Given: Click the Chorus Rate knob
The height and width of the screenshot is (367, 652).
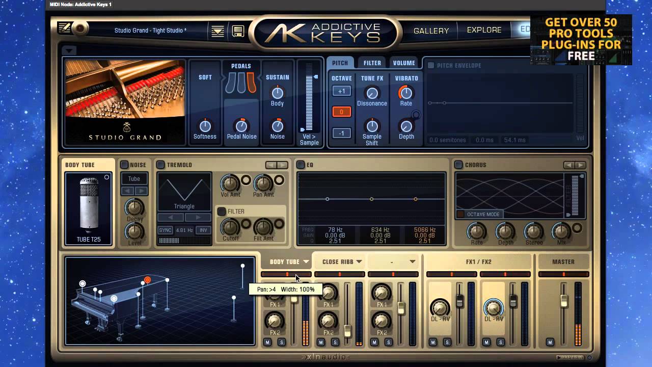Looking at the screenshot, I should click(x=477, y=231).
